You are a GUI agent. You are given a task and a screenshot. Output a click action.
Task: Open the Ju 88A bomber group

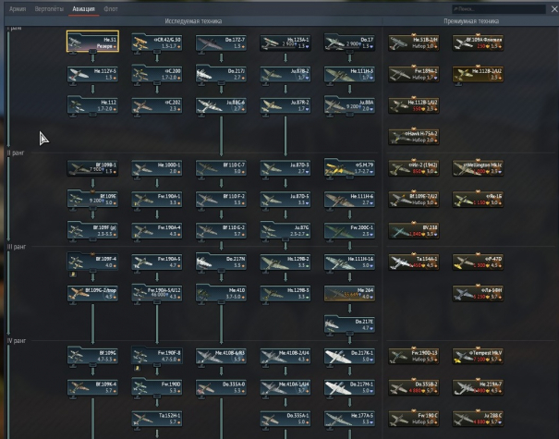(349, 105)
